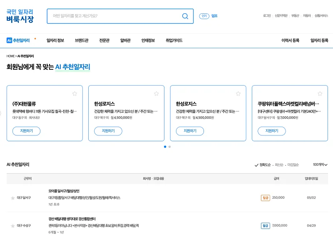Image resolution: width=333 pixels, height=236 pixels.
Task: Click the AI 추천일자리 list heading
Action: 18,165
